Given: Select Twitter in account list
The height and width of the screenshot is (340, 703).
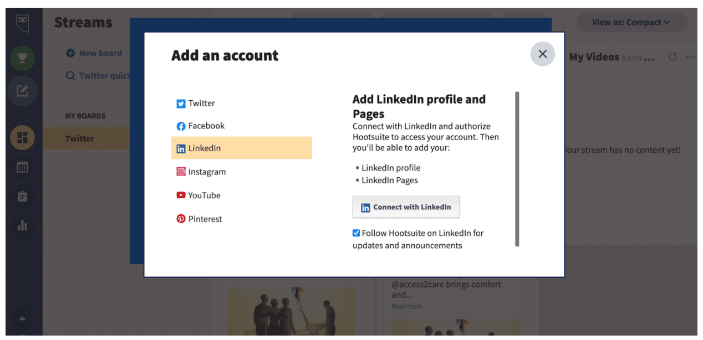Looking at the screenshot, I should pos(201,104).
